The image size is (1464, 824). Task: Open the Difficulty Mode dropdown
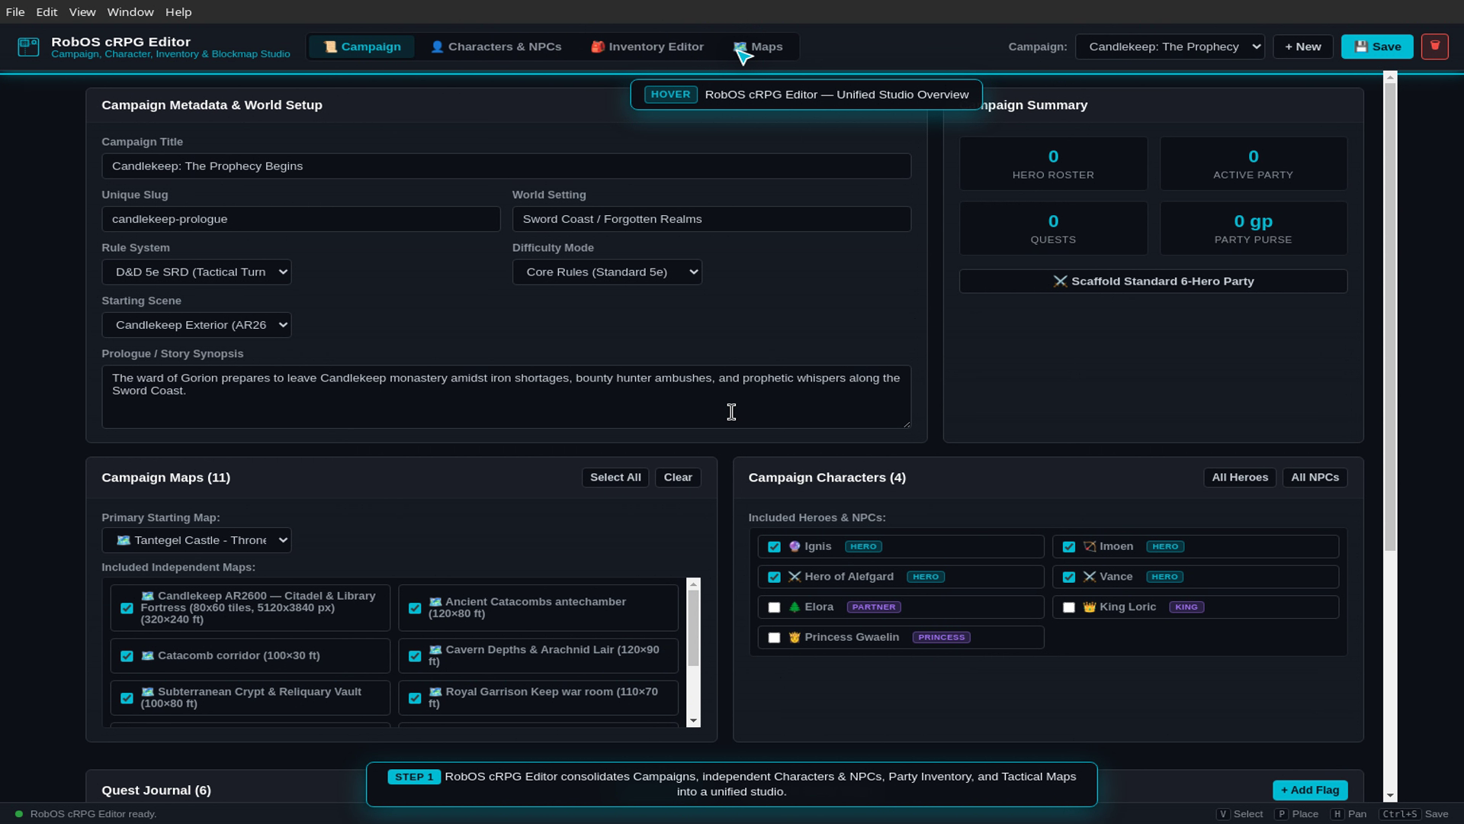tap(607, 272)
